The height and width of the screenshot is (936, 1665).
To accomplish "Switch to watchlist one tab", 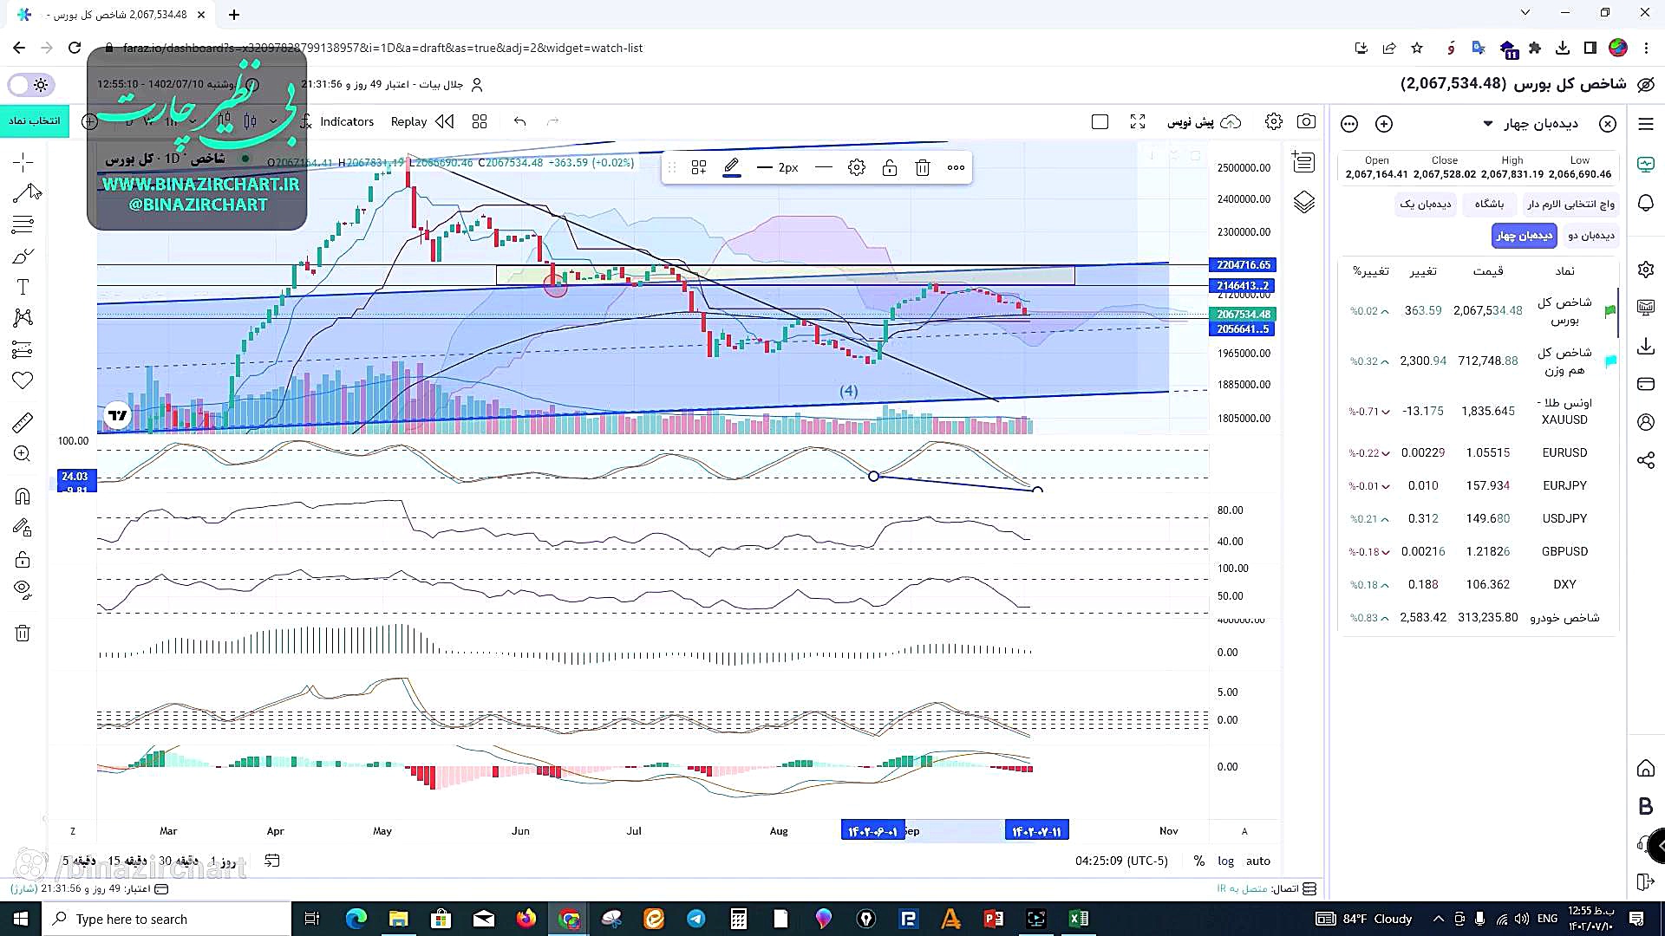I will click(1425, 205).
